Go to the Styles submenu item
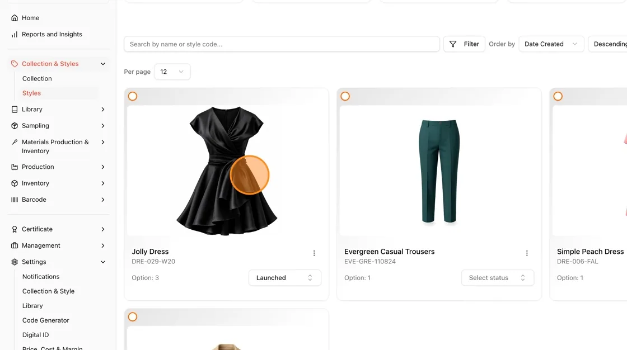The width and height of the screenshot is (627, 350). [31, 93]
